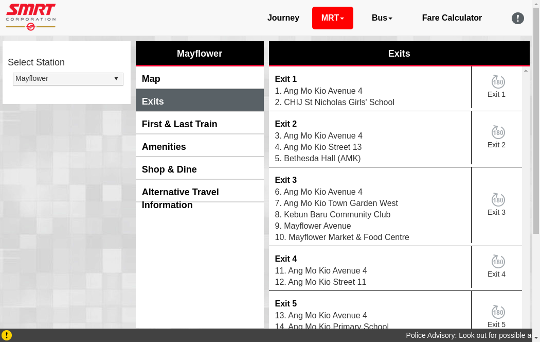
Task: Open the 180° view for Exit 2
Action: point(497,137)
